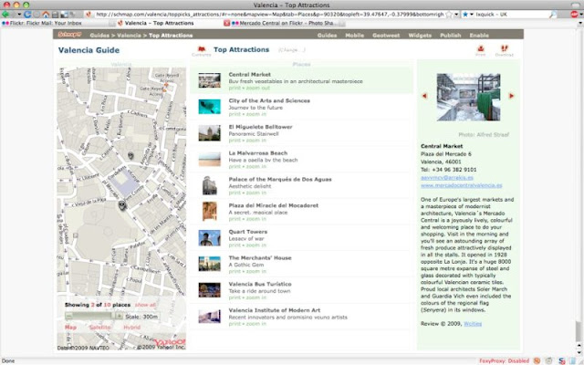Open the history dropdown next to back button
The width and height of the screenshot is (584, 365).
tap(19, 15)
